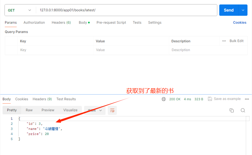Open the response search icon
Image resolution: width=252 pixels, height=155 pixels.
[243, 110]
